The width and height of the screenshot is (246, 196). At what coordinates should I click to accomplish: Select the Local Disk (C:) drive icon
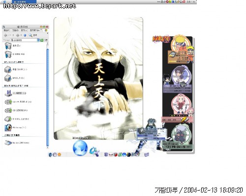point(8,70)
